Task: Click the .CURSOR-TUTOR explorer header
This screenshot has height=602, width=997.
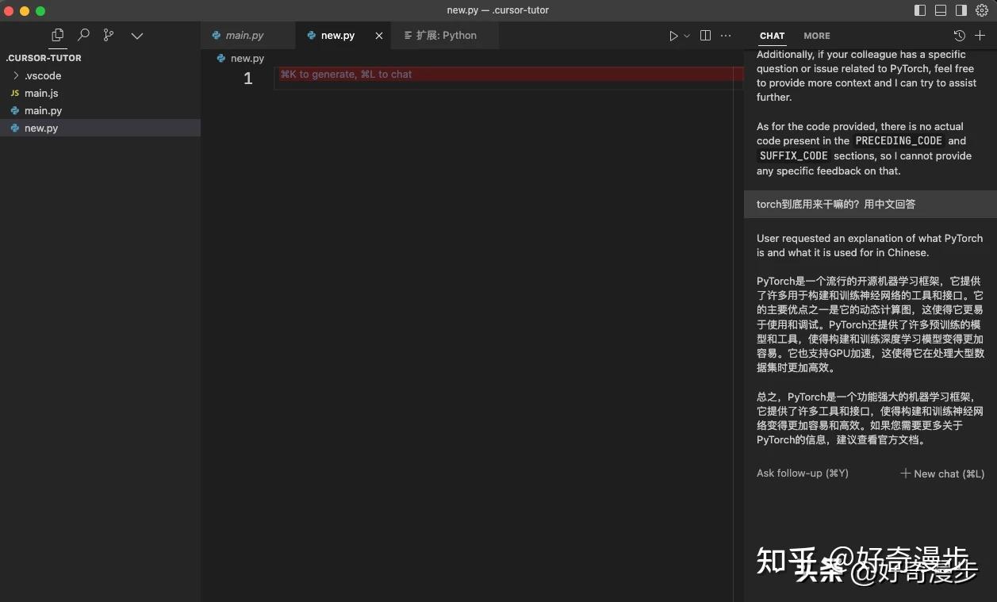Action: 44,58
